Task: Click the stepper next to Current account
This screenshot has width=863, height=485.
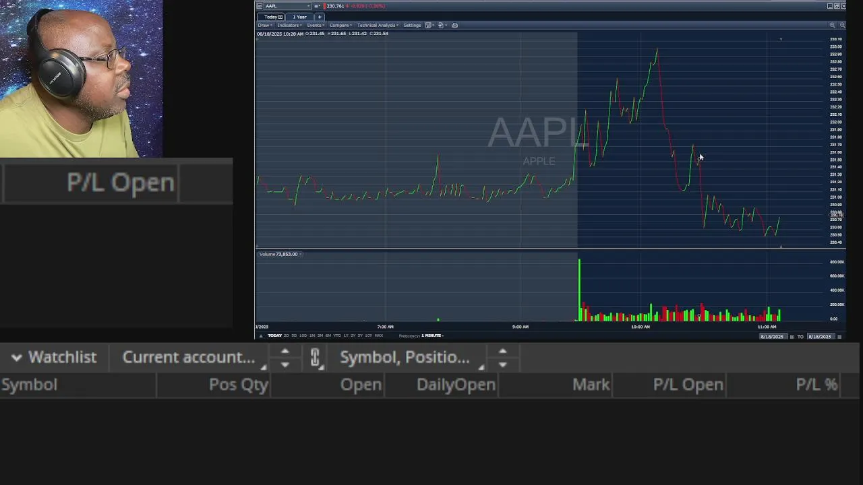Action: tap(285, 358)
